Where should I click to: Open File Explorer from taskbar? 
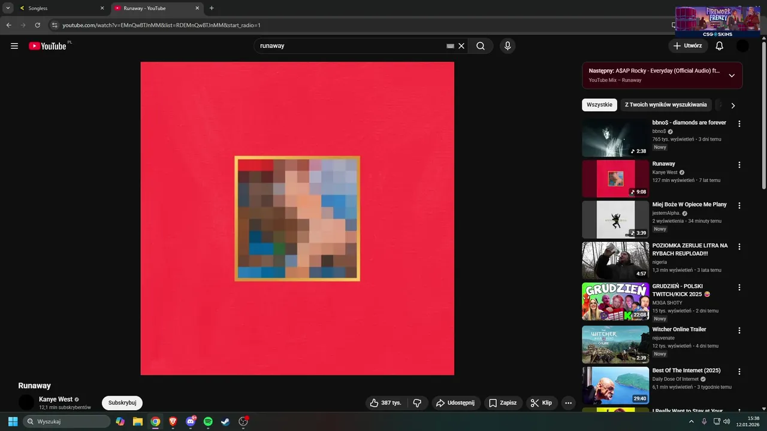pyautogui.click(x=138, y=421)
